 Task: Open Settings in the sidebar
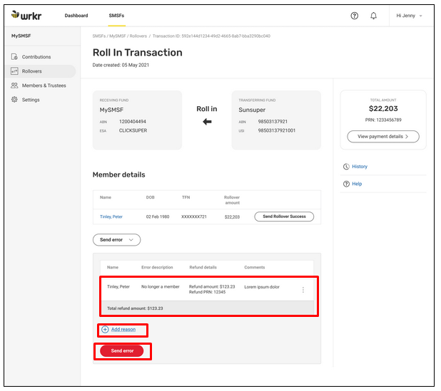31,100
